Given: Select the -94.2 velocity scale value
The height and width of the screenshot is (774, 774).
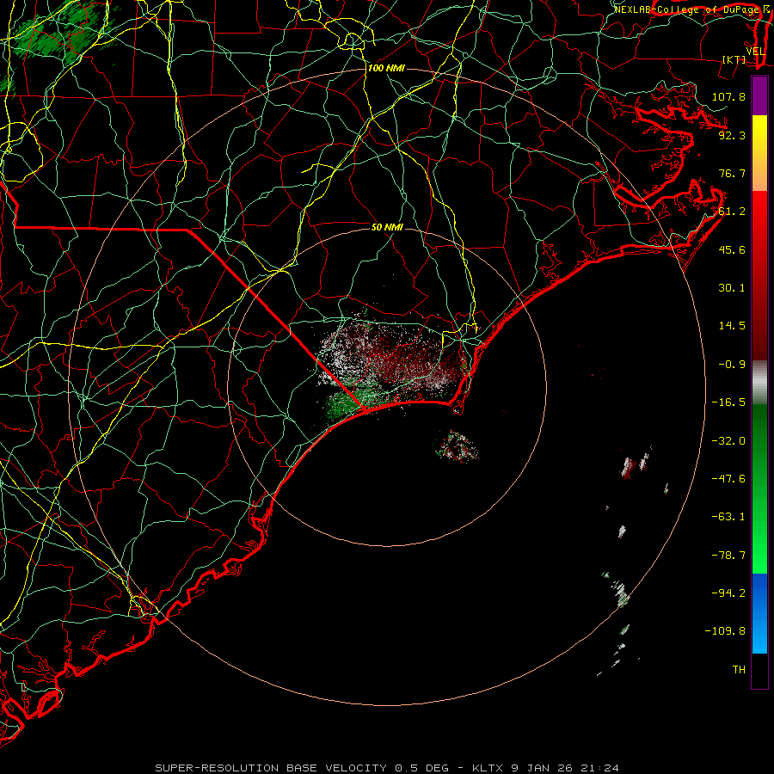Looking at the screenshot, I should pyautogui.click(x=728, y=593).
